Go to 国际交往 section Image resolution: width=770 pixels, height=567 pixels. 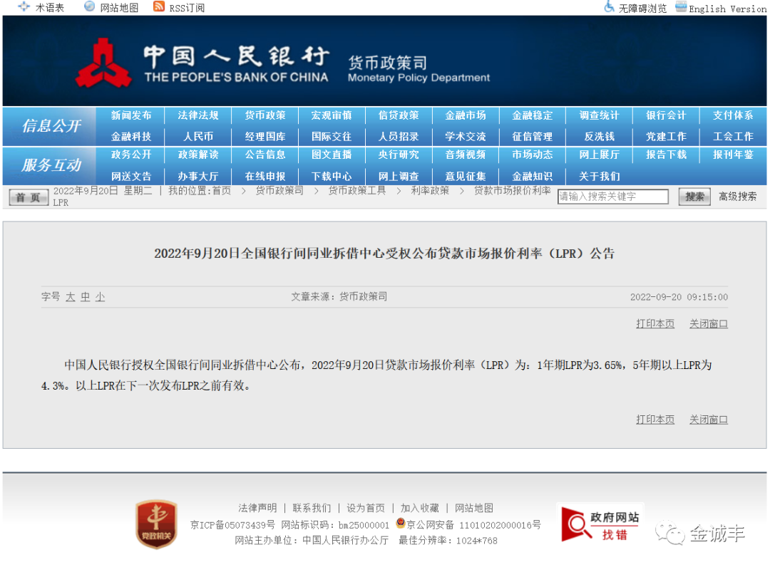[x=332, y=137]
